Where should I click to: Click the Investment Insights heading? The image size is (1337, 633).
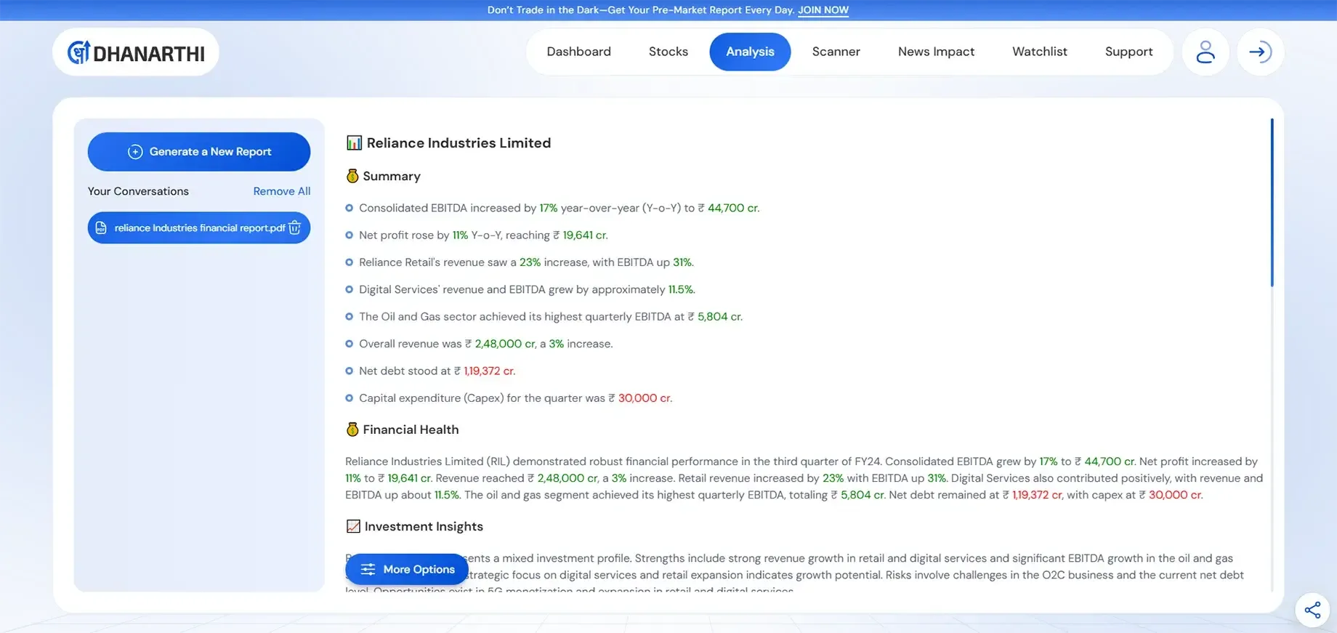pos(424,526)
